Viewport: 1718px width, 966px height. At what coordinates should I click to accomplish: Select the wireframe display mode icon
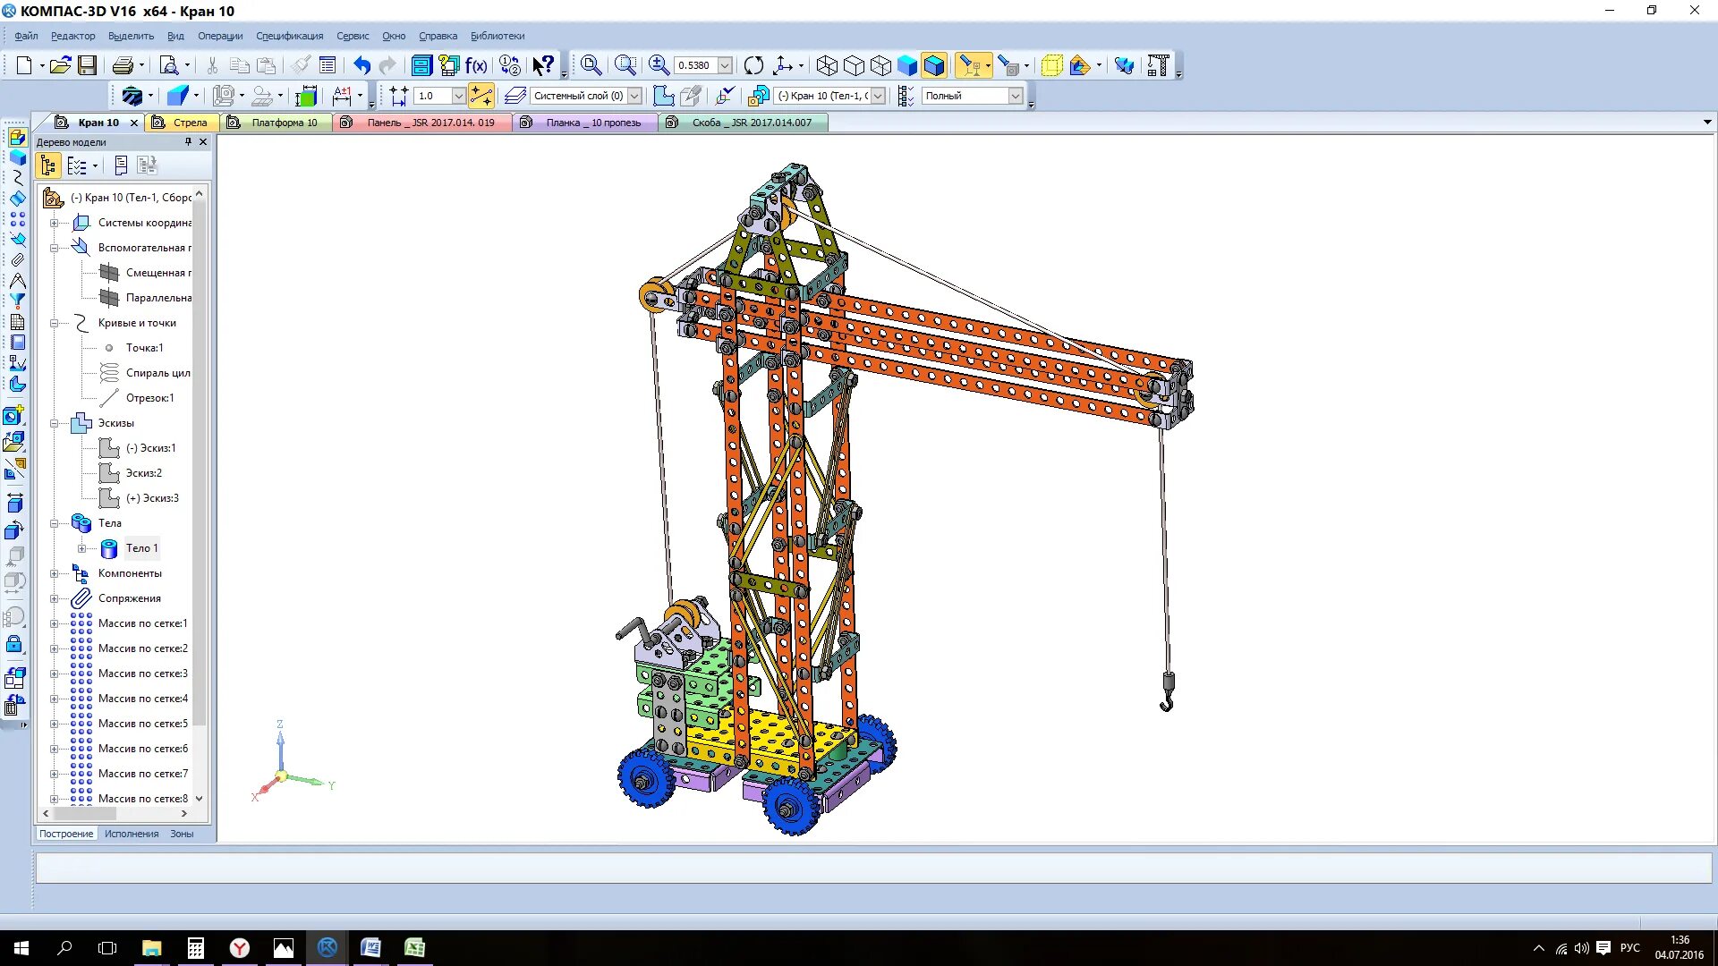827,65
